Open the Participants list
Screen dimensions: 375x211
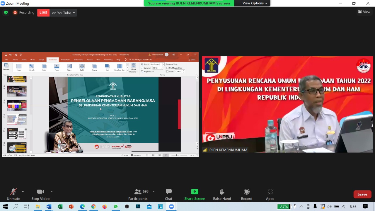pos(138,194)
